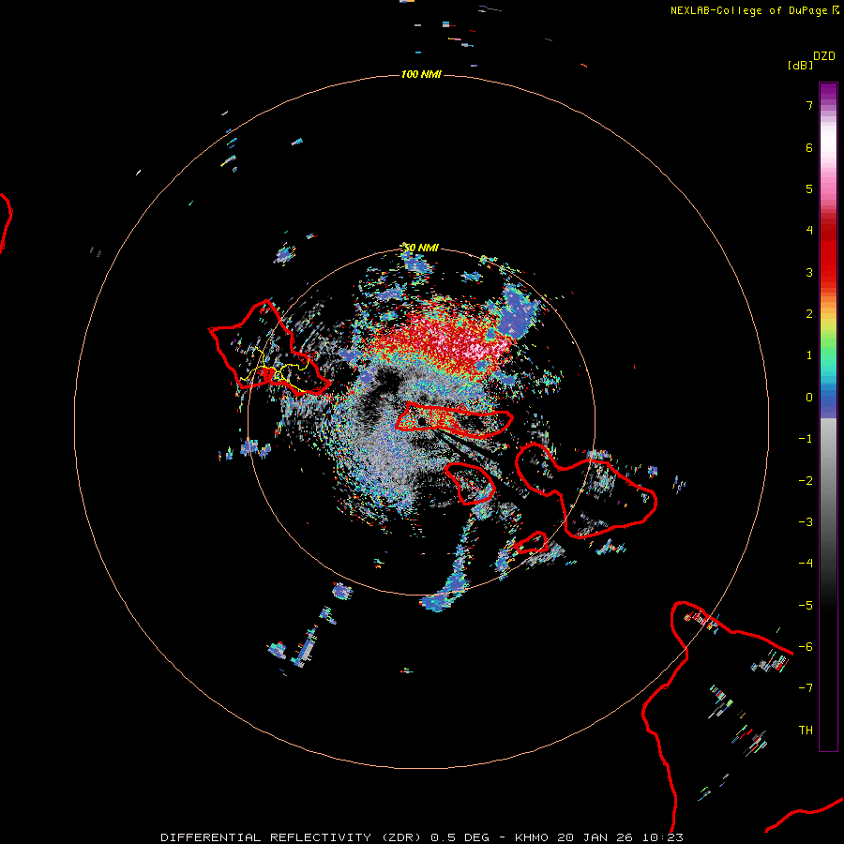Click the 6 value on the dB scale
This screenshot has width=844, height=844.
point(809,147)
